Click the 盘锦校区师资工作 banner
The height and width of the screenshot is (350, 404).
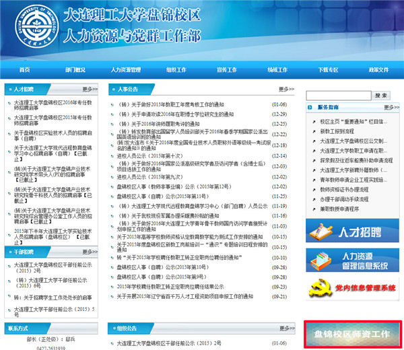click(352, 333)
